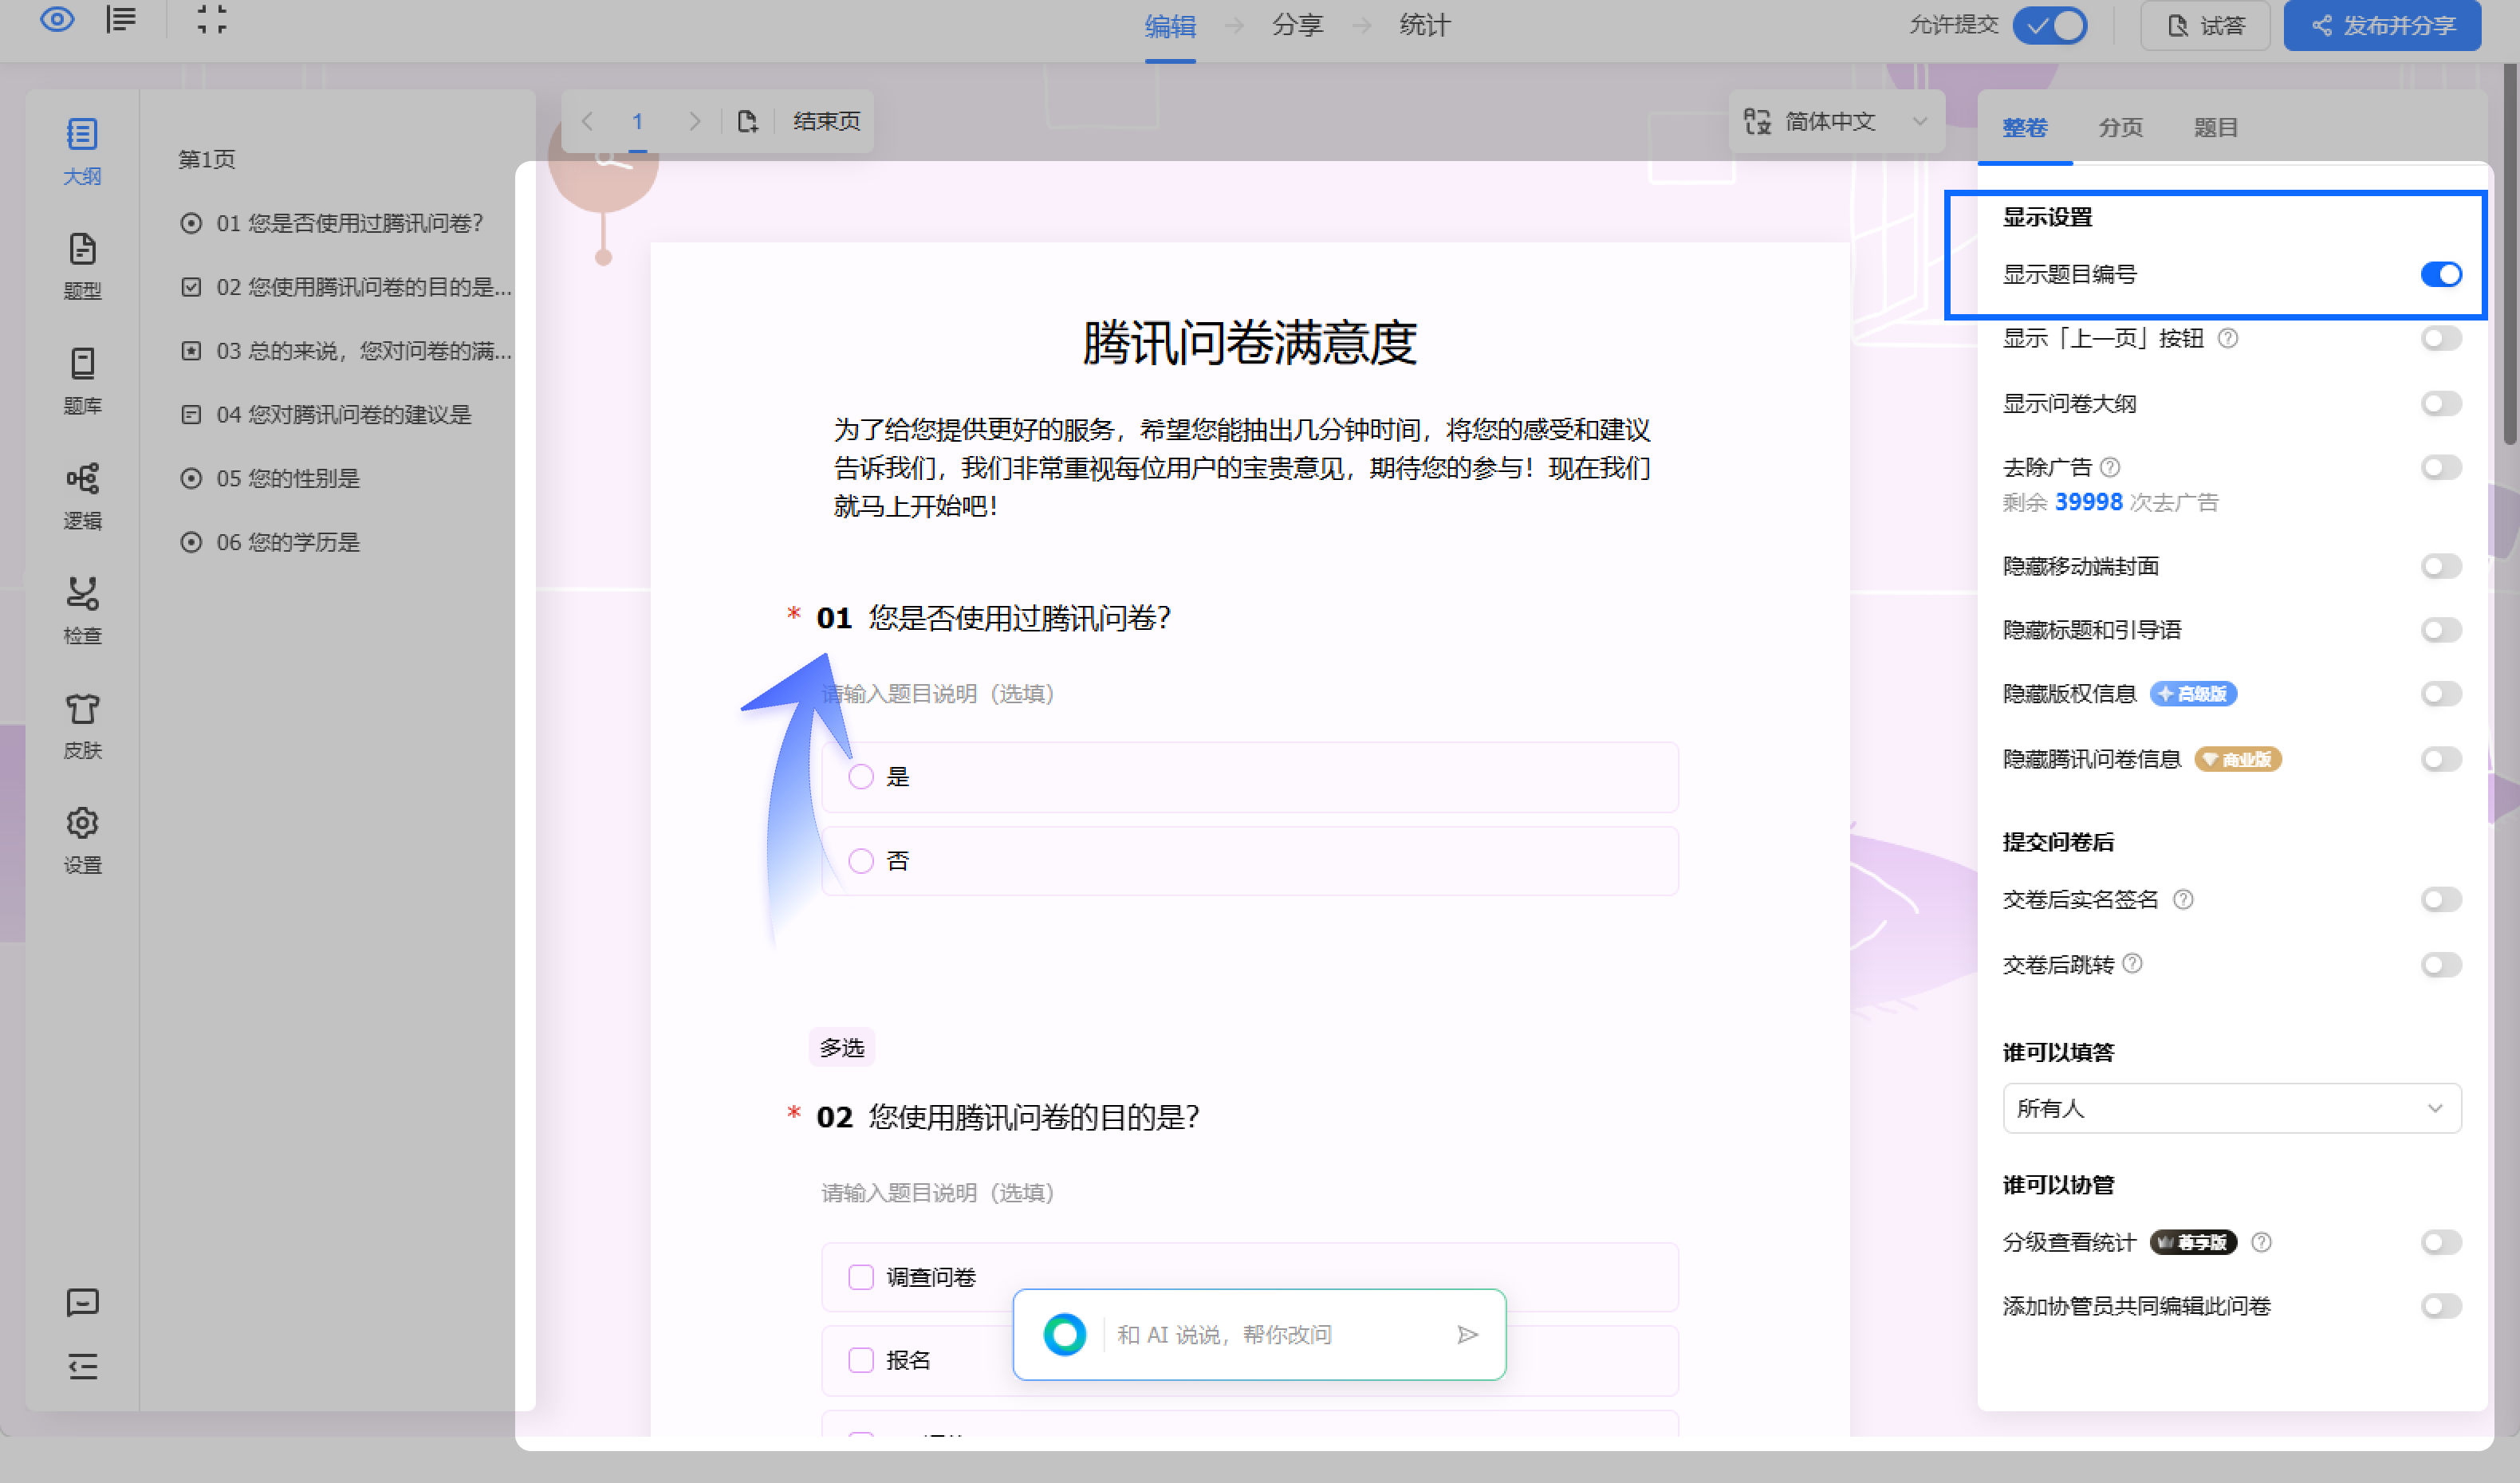The height and width of the screenshot is (1483, 2520).
Task: Click help icon beside 显示「上一页」按钮
Action: click(x=2228, y=338)
